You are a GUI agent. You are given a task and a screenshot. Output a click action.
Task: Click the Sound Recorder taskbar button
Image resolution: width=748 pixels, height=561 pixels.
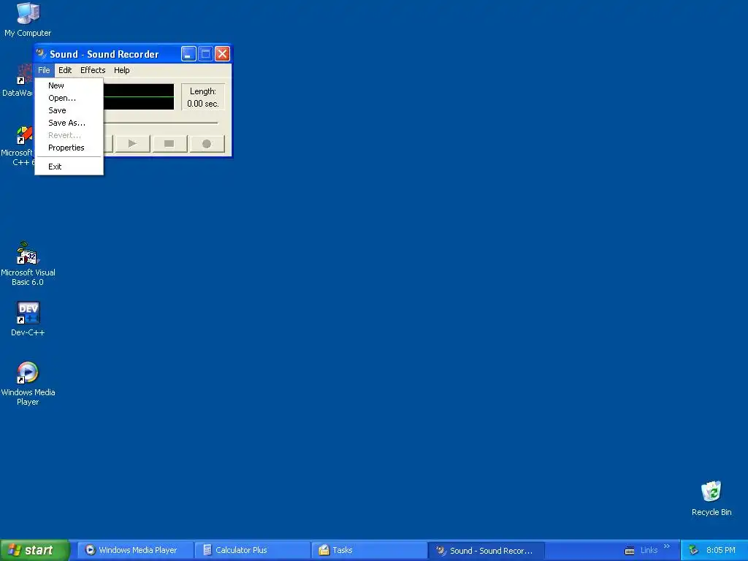(486, 550)
